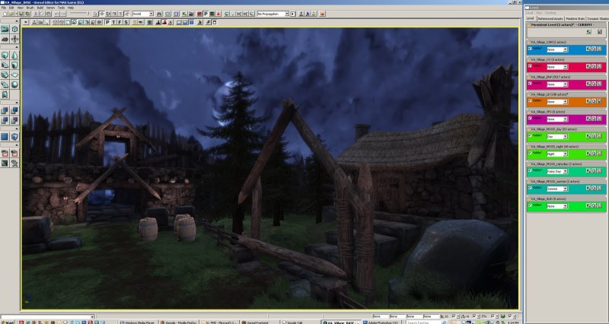This screenshot has height=324, width=609.
Task: Switch to Adobe Photoshop CS3 taskbar button
Action: click(381, 322)
